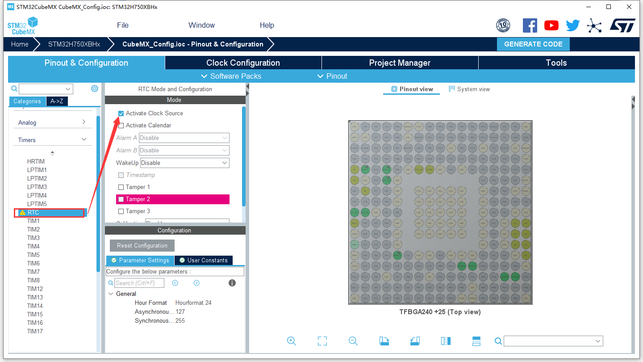The height and width of the screenshot is (362, 643).
Task: Enable Activate Calendar checkbox
Action: 121,126
